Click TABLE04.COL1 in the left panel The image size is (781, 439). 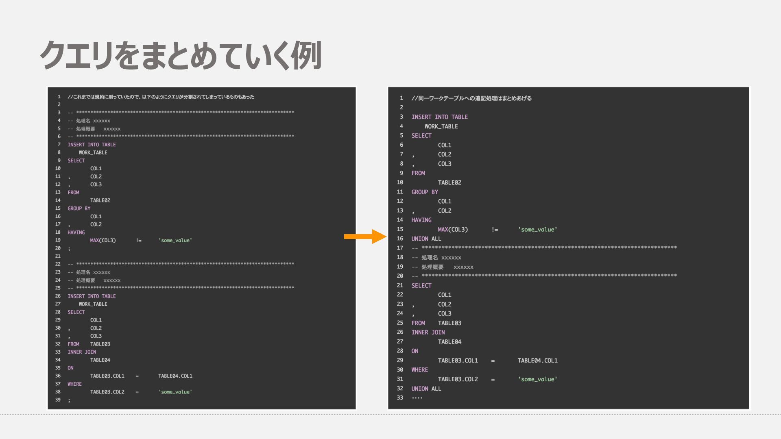click(x=175, y=376)
